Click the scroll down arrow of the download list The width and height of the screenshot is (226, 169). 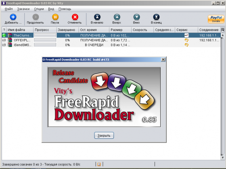(x=223, y=157)
